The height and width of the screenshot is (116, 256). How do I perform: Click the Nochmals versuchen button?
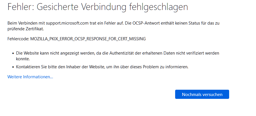[x=202, y=94]
